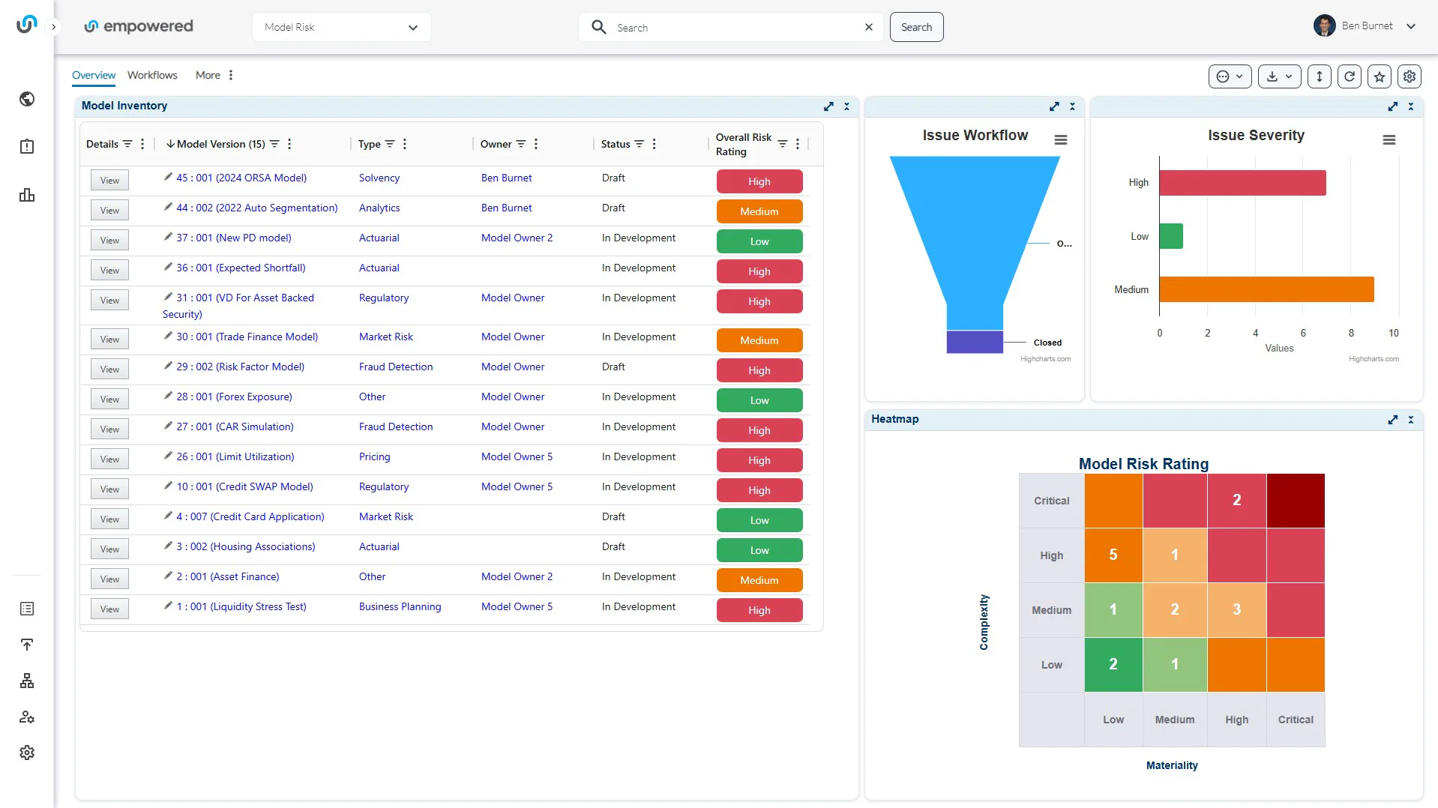This screenshot has width=1438, height=808.
Task: Open the download dropdown in toolbar
Action: pos(1279,76)
